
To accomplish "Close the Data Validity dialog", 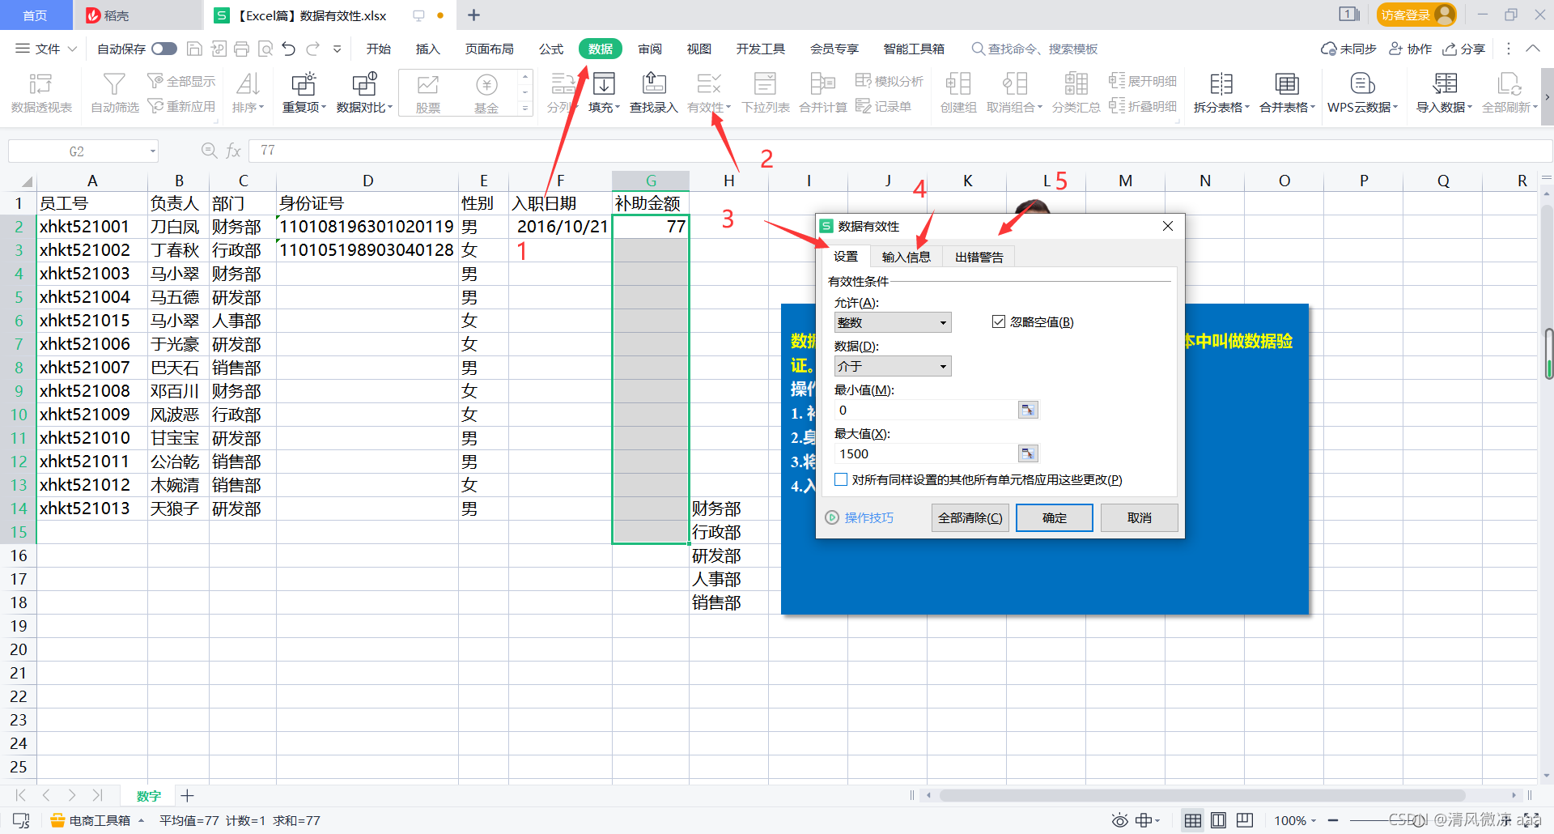I will [x=1167, y=226].
